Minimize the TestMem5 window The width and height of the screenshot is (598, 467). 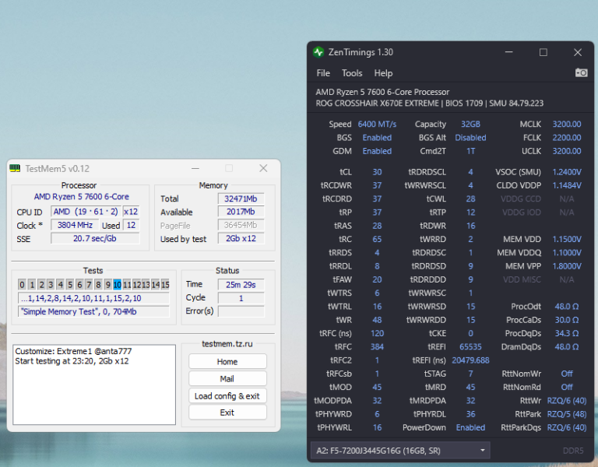pos(194,168)
